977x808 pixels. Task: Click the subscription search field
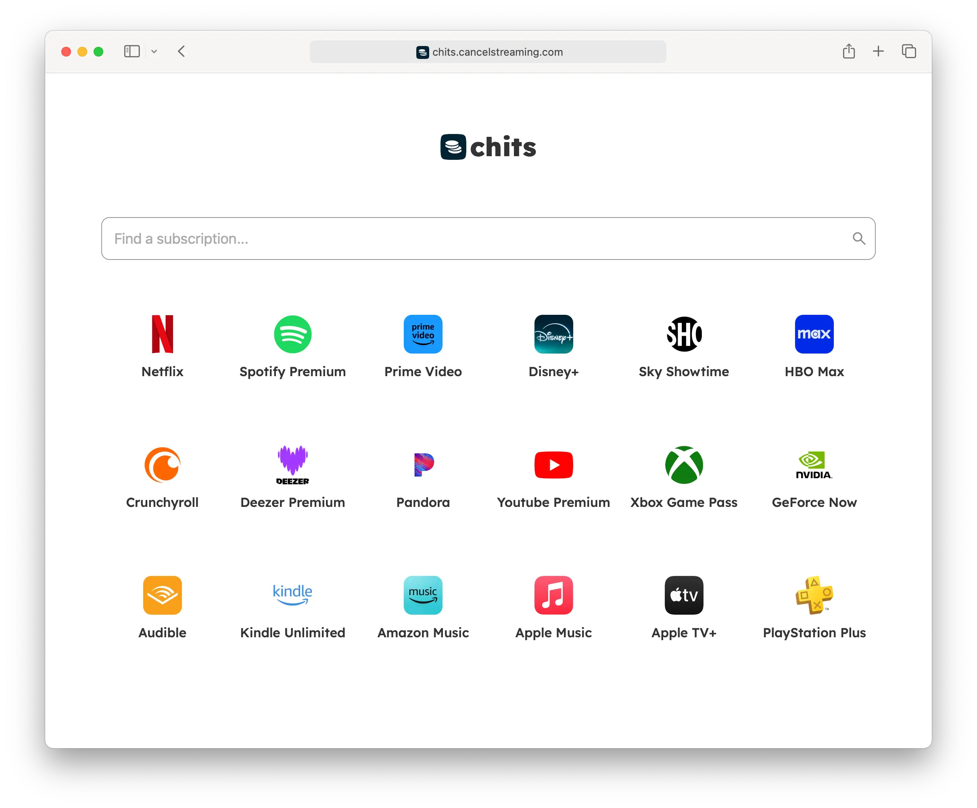[488, 238]
